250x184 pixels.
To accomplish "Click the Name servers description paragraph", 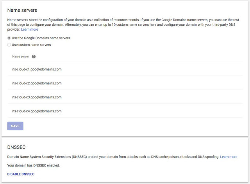I will tap(123, 25).
